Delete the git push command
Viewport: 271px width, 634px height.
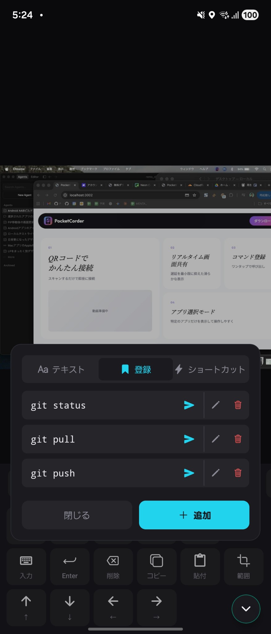(x=238, y=473)
